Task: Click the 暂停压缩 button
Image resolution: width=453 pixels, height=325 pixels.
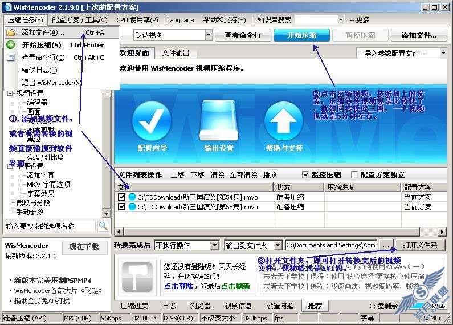Action: (360, 35)
